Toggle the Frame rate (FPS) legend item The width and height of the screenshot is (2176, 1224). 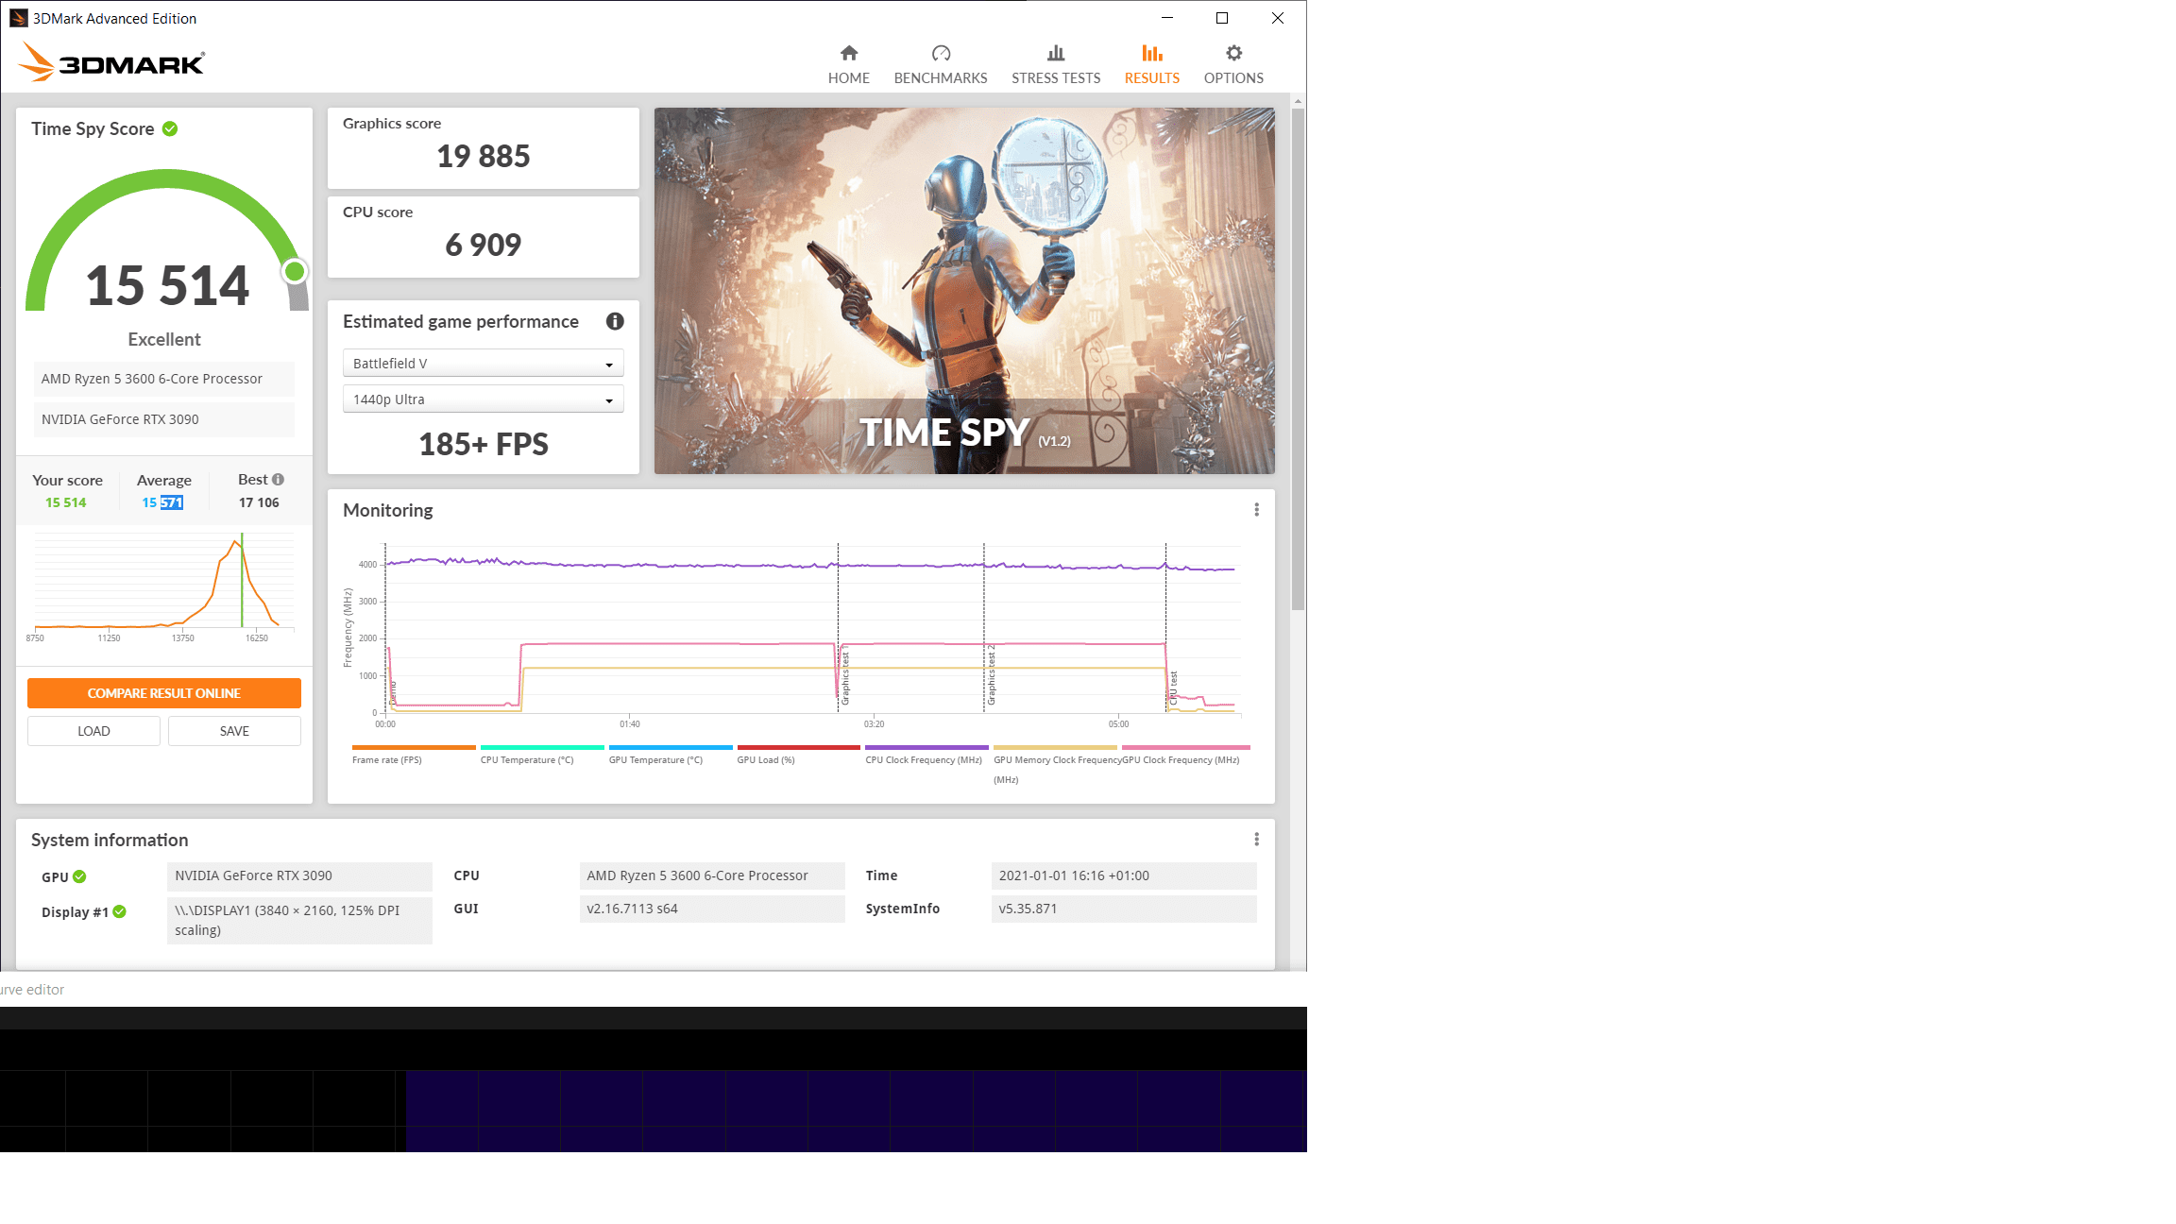387,759
